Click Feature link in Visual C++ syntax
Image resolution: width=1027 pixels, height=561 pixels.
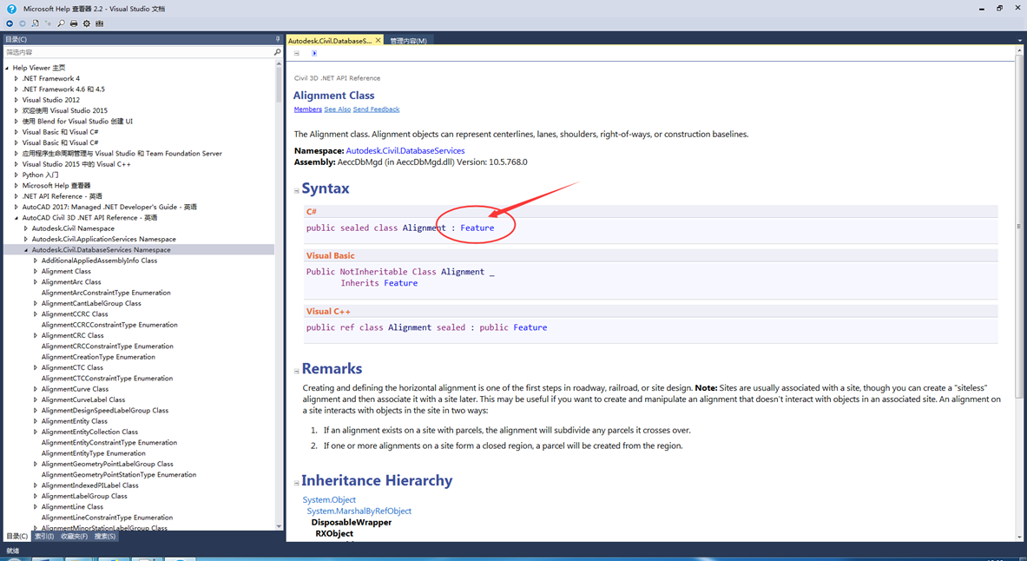pos(530,327)
